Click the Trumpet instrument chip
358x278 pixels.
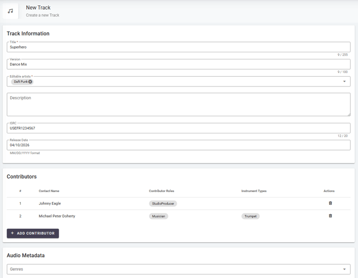251,216
